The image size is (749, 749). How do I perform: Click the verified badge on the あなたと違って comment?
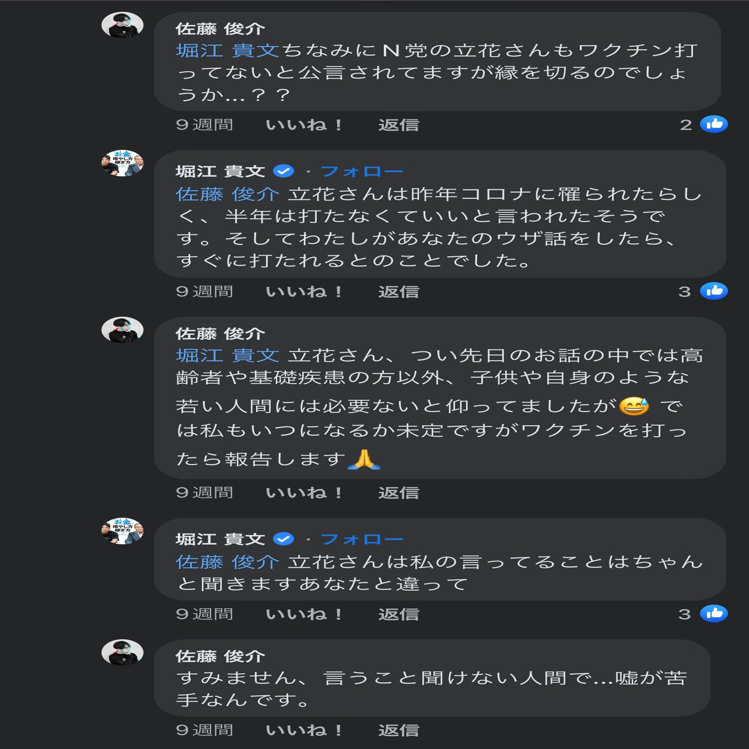pyautogui.click(x=283, y=539)
